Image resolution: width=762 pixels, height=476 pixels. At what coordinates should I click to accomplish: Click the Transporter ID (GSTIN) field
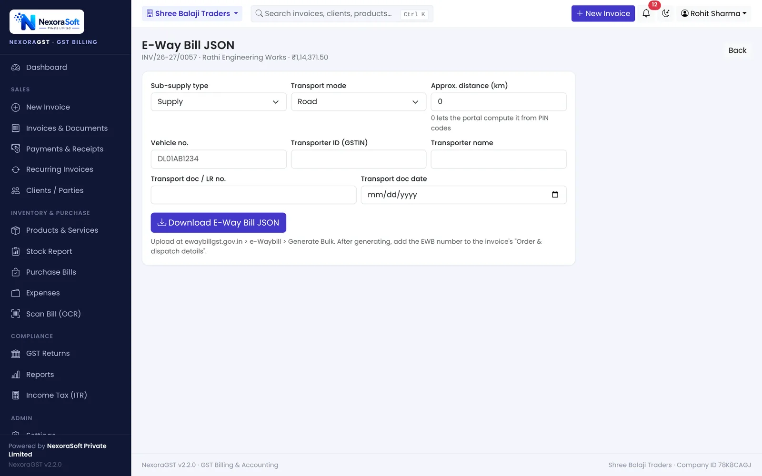click(x=359, y=159)
